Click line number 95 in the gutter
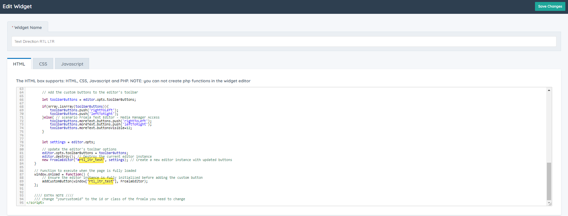Image resolution: width=568 pixels, height=216 pixels. pyautogui.click(x=21, y=202)
